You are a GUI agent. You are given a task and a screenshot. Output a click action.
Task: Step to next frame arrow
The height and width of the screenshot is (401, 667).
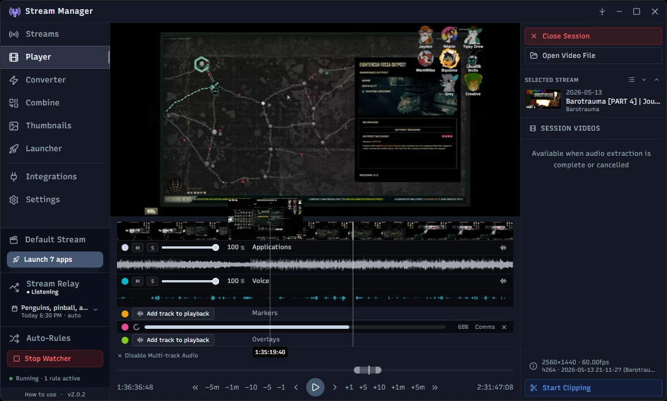tap(335, 387)
